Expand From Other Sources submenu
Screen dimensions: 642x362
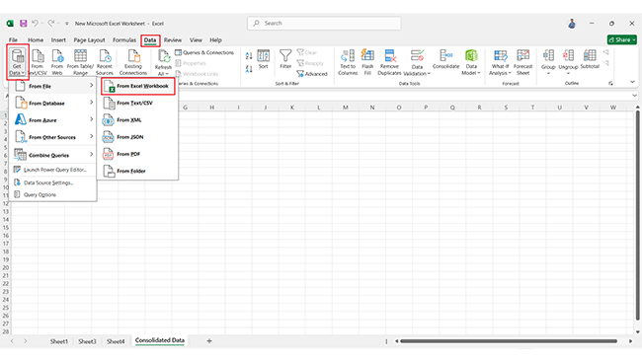click(53, 137)
